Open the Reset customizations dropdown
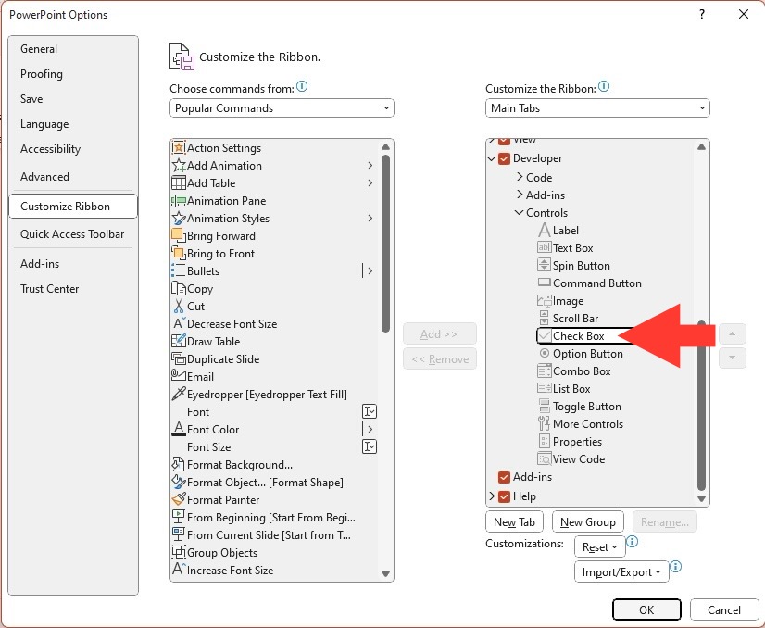This screenshot has height=628, width=765. click(x=599, y=547)
